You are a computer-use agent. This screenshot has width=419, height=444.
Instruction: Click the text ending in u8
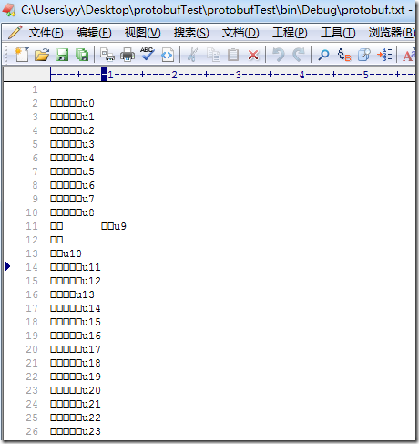click(x=72, y=212)
